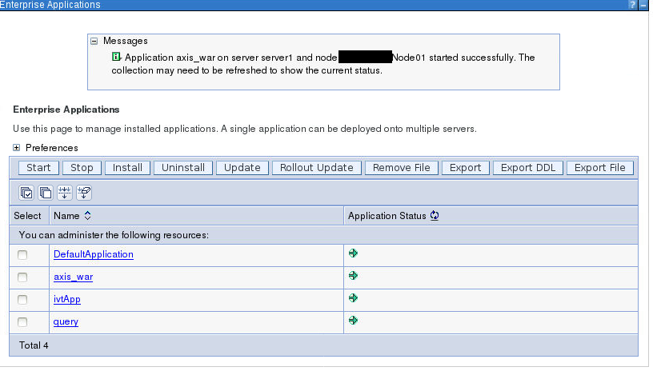653x371 pixels.
Task: Sort by Name using the sort arrows
Action: pyautogui.click(x=87, y=215)
